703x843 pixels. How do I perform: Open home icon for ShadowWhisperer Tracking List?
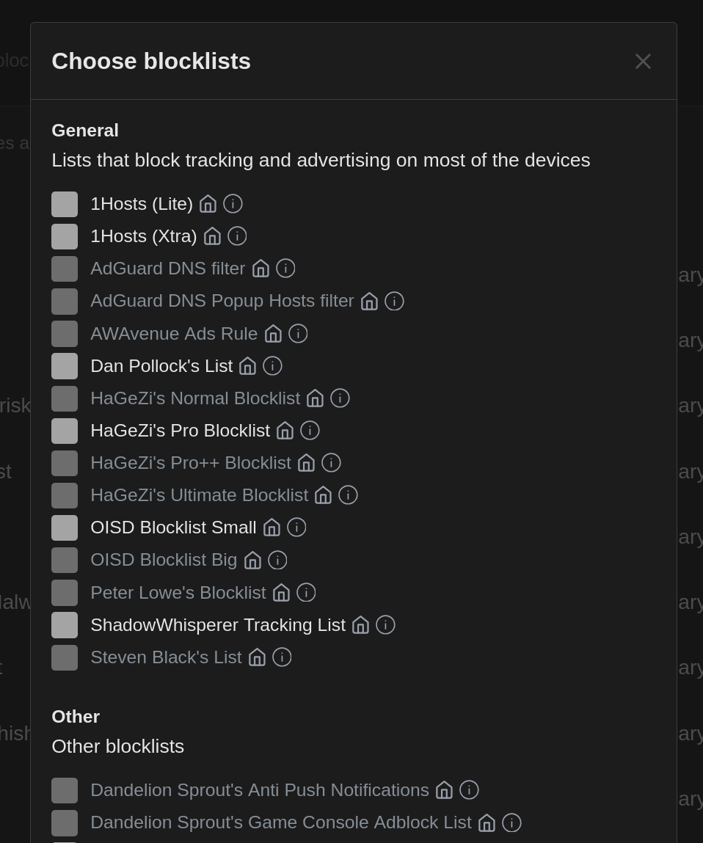pos(360,624)
